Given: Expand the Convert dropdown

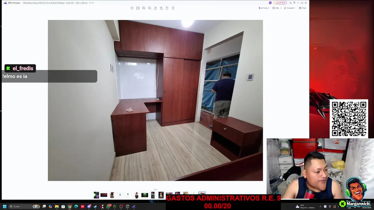Looking at the screenshot, I should (x=290, y=8).
